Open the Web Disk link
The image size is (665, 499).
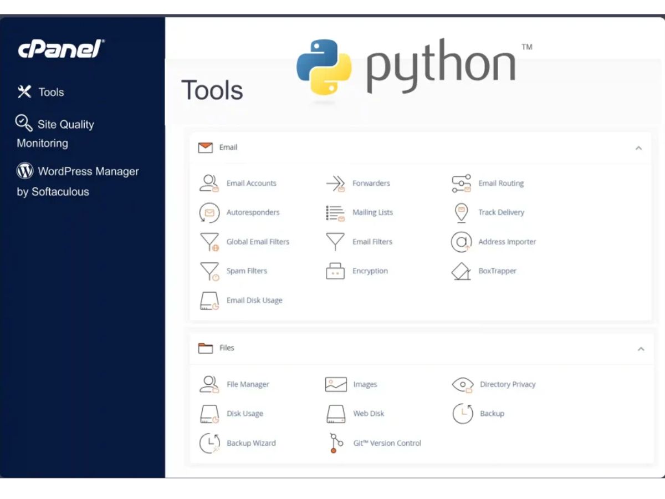pos(369,414)
